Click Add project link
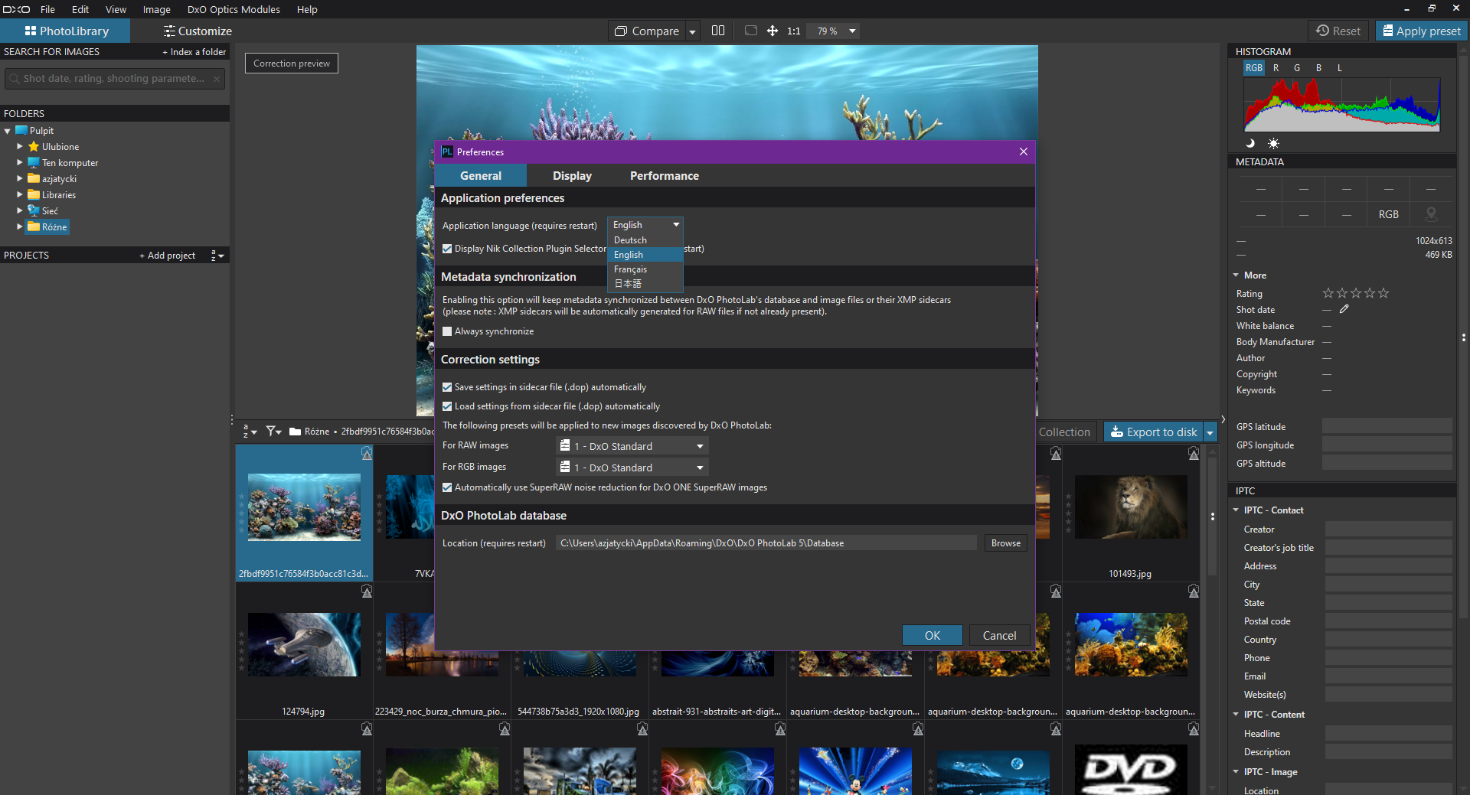This screenshot has width=1470, height=795. tap(168, 256)
